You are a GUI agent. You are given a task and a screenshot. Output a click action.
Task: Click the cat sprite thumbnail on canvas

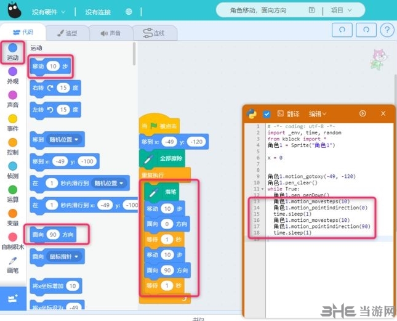point(379,59)
